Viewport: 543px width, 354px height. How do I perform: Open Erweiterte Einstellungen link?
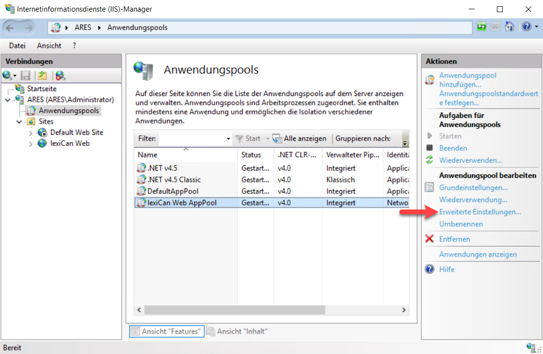click(480, 212)
